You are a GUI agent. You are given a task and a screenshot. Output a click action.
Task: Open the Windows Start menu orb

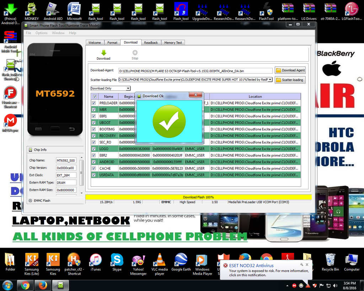pyautogui.click(x=8, y=285)
